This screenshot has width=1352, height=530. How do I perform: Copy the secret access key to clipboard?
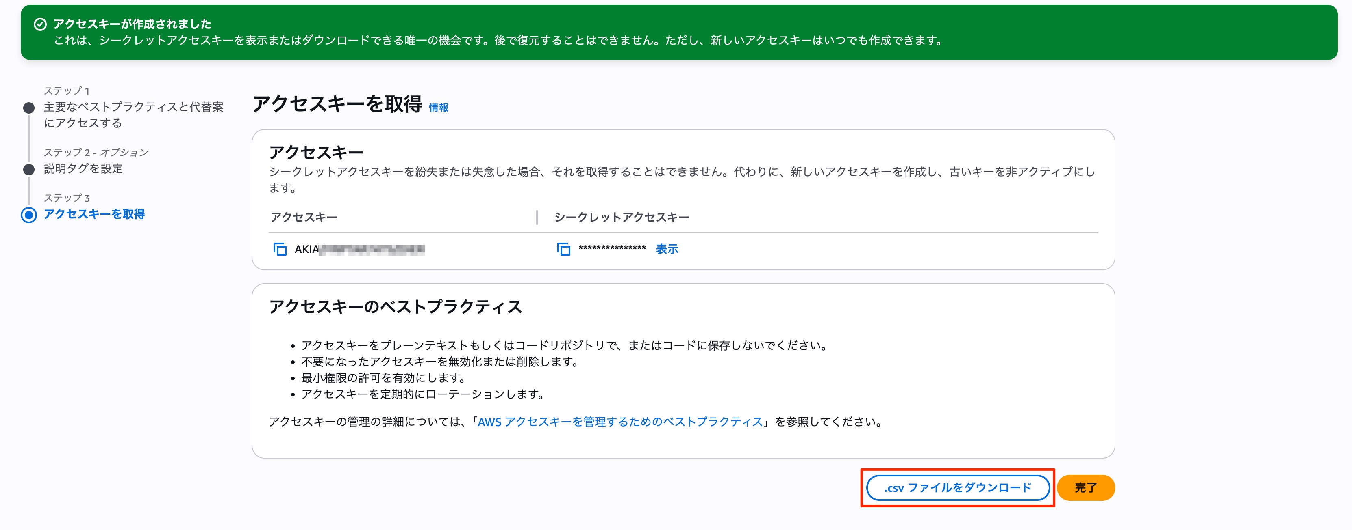point(564,250)
